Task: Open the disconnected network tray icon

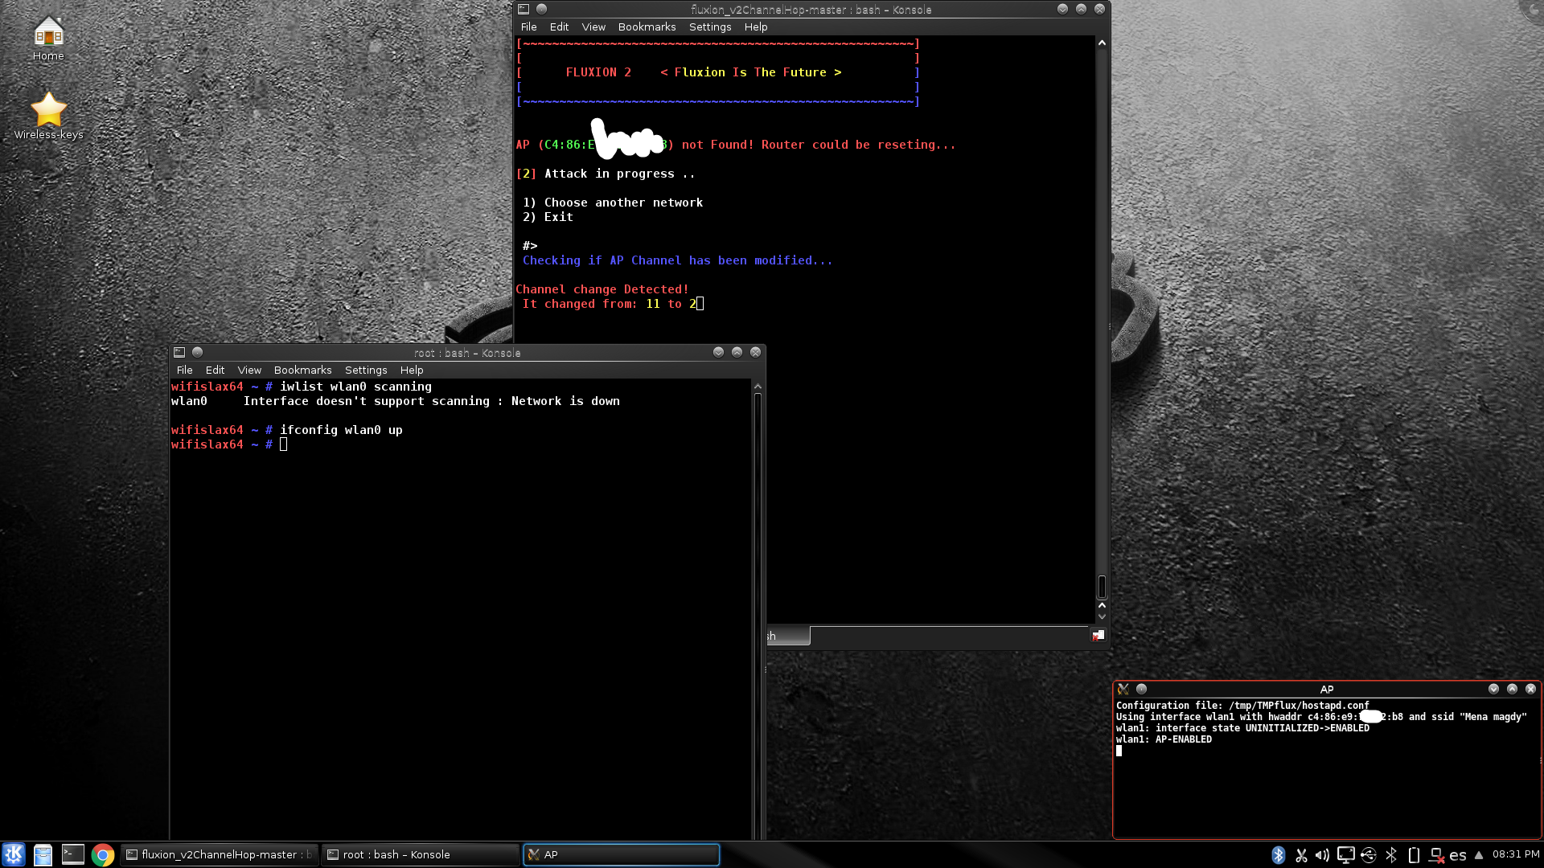Action: (1436, 855)
